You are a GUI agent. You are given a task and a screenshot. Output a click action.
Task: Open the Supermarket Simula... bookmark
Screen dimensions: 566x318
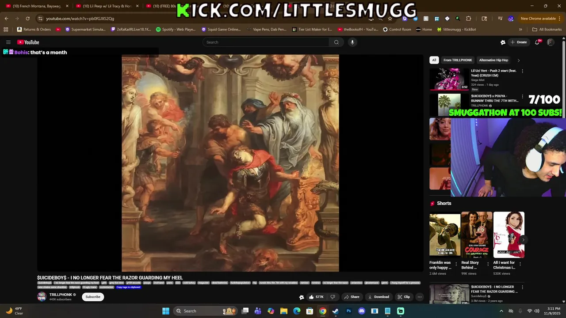point(85,30)
